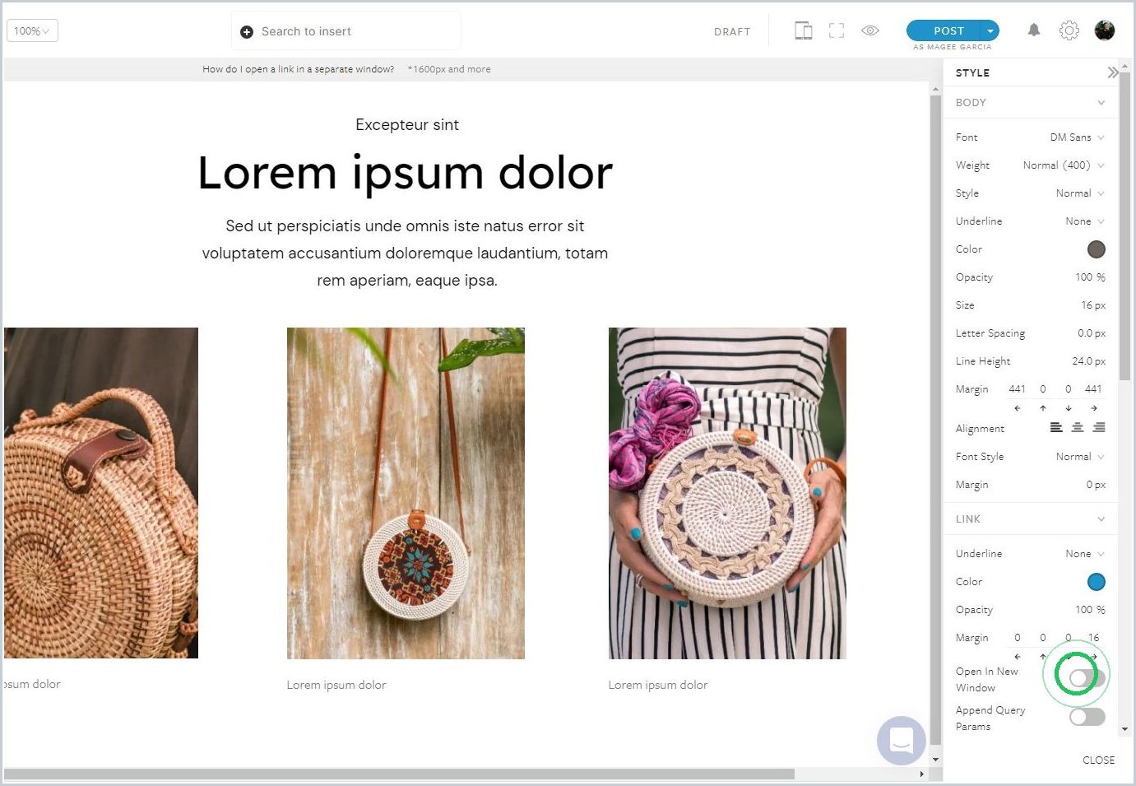Viewport: 1136px width, 786px height.
Task: Click the Style panel scrollbar down arrow
Action: [1125, 729]
